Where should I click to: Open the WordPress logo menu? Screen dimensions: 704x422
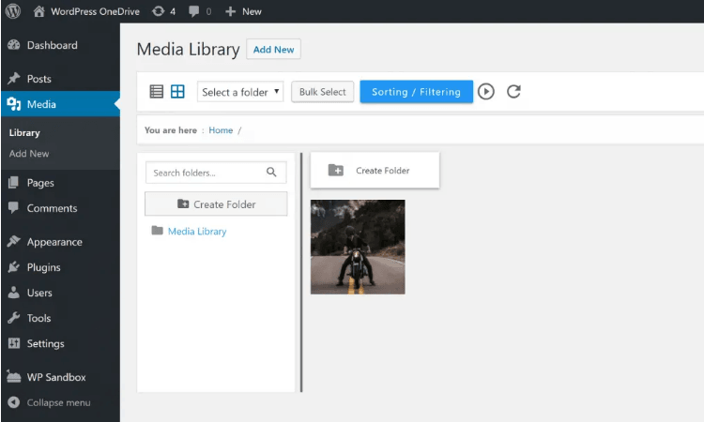[x=13, y=11]
